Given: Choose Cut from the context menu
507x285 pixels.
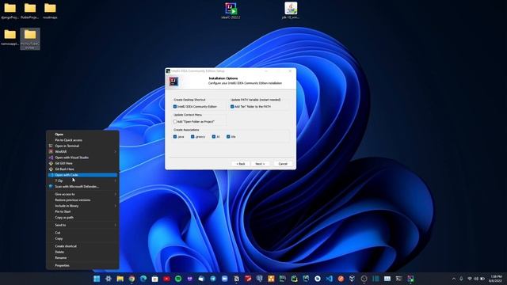Looking at the screenshot, I should pyautogui.click(x=82, y=233).
